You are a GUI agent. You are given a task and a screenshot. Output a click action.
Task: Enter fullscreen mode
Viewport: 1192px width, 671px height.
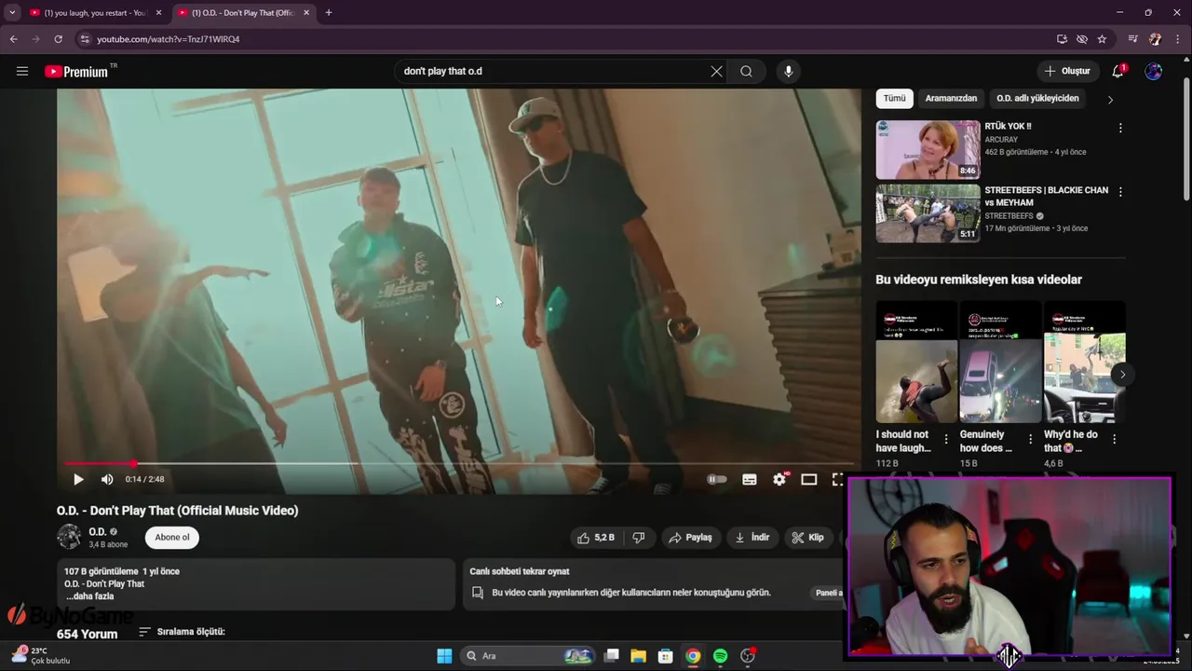[x=837, y=479]
